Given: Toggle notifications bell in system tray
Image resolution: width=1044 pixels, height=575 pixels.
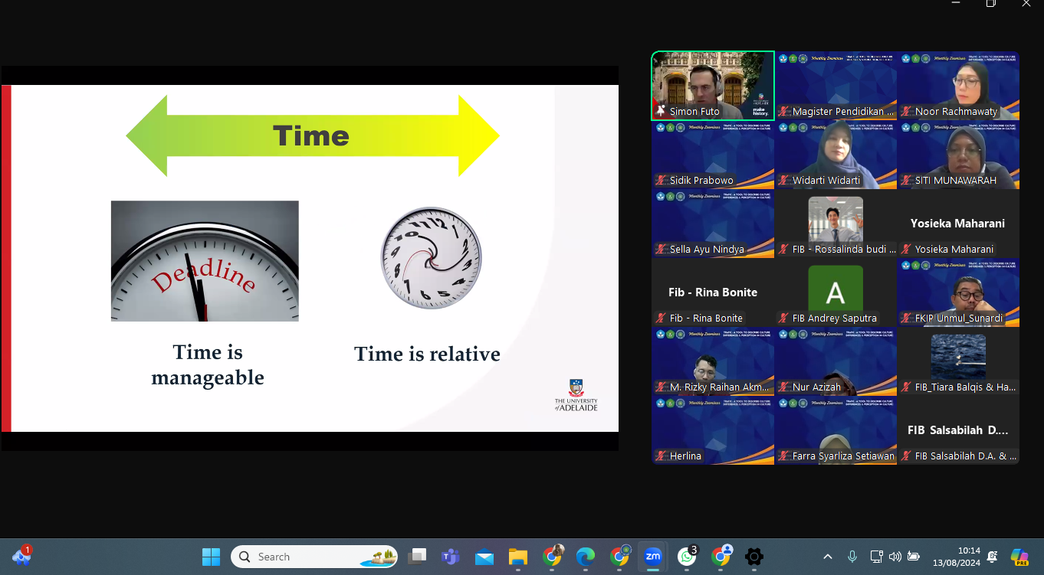Looking at the screenshot, I should [992, 557].
